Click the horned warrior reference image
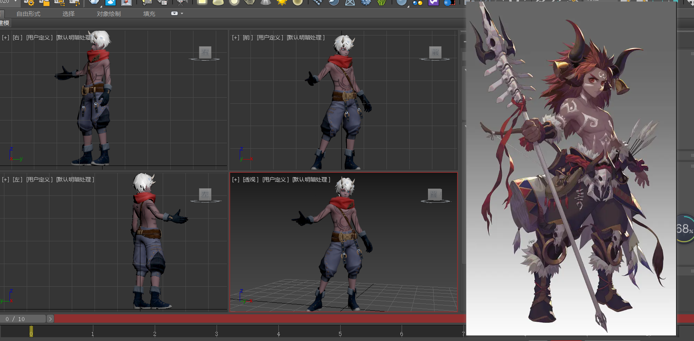This screenshot has height=341, width=694. 571,168
